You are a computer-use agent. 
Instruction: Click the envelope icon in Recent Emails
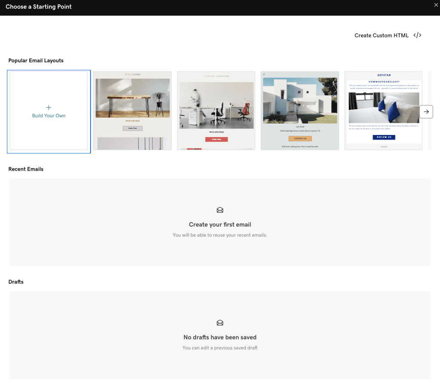click(x=220, y=210)
